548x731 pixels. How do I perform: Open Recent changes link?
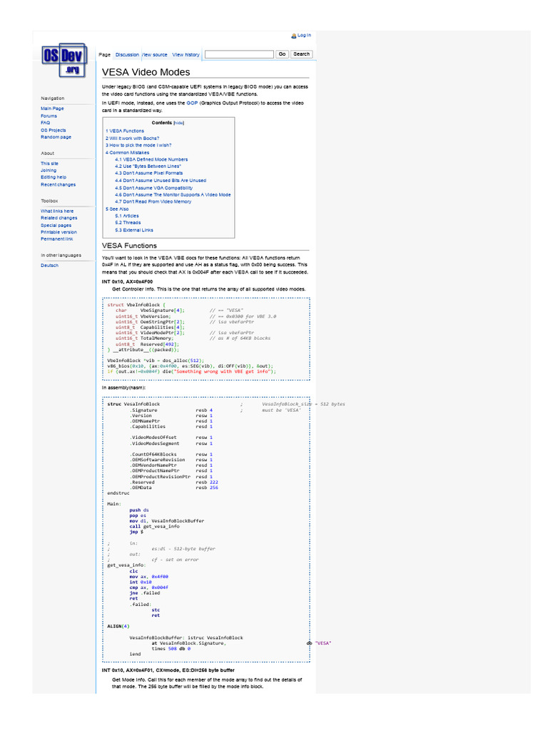(59, 185)
